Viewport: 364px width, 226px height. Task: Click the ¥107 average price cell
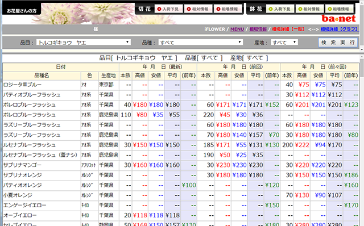[335, 195]
